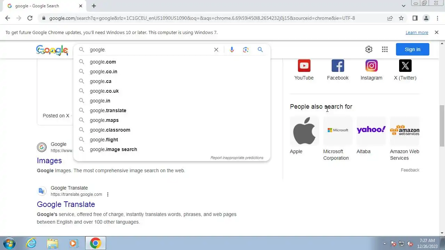Open the tab search chevron
The image size is (445, 250).
pyautogui.click(x=404, y=6)
